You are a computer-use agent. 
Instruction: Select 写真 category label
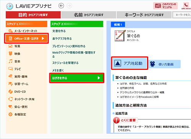[17, 46]
